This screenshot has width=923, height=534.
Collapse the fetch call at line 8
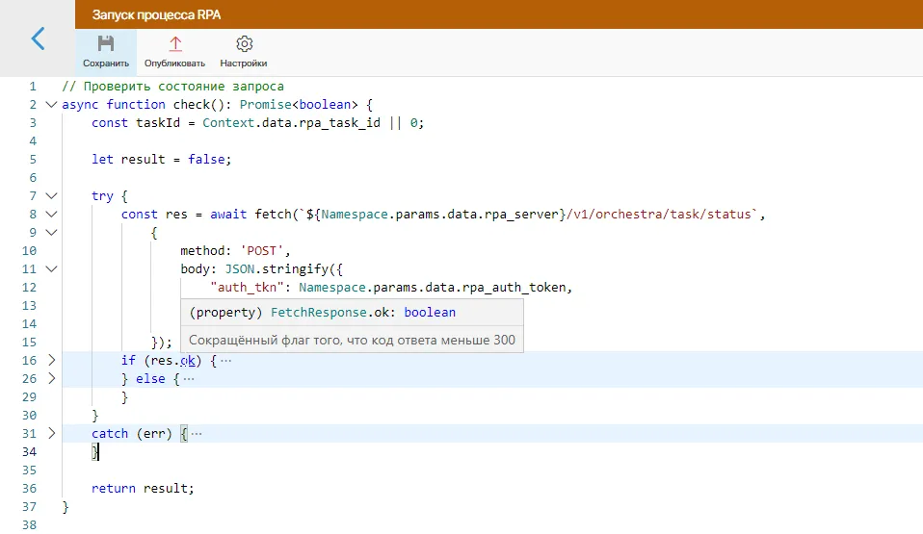51,214
